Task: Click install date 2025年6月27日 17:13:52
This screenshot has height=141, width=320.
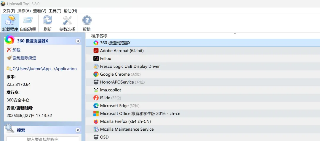Action: pyautogui.click(x=29, y=116)
